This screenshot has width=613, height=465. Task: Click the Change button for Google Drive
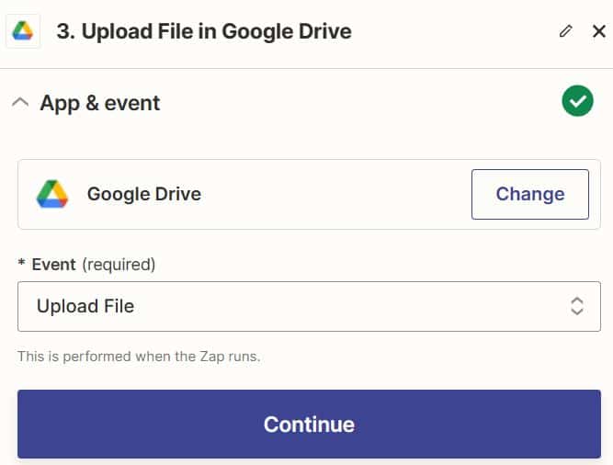click(x=530, y=194)
